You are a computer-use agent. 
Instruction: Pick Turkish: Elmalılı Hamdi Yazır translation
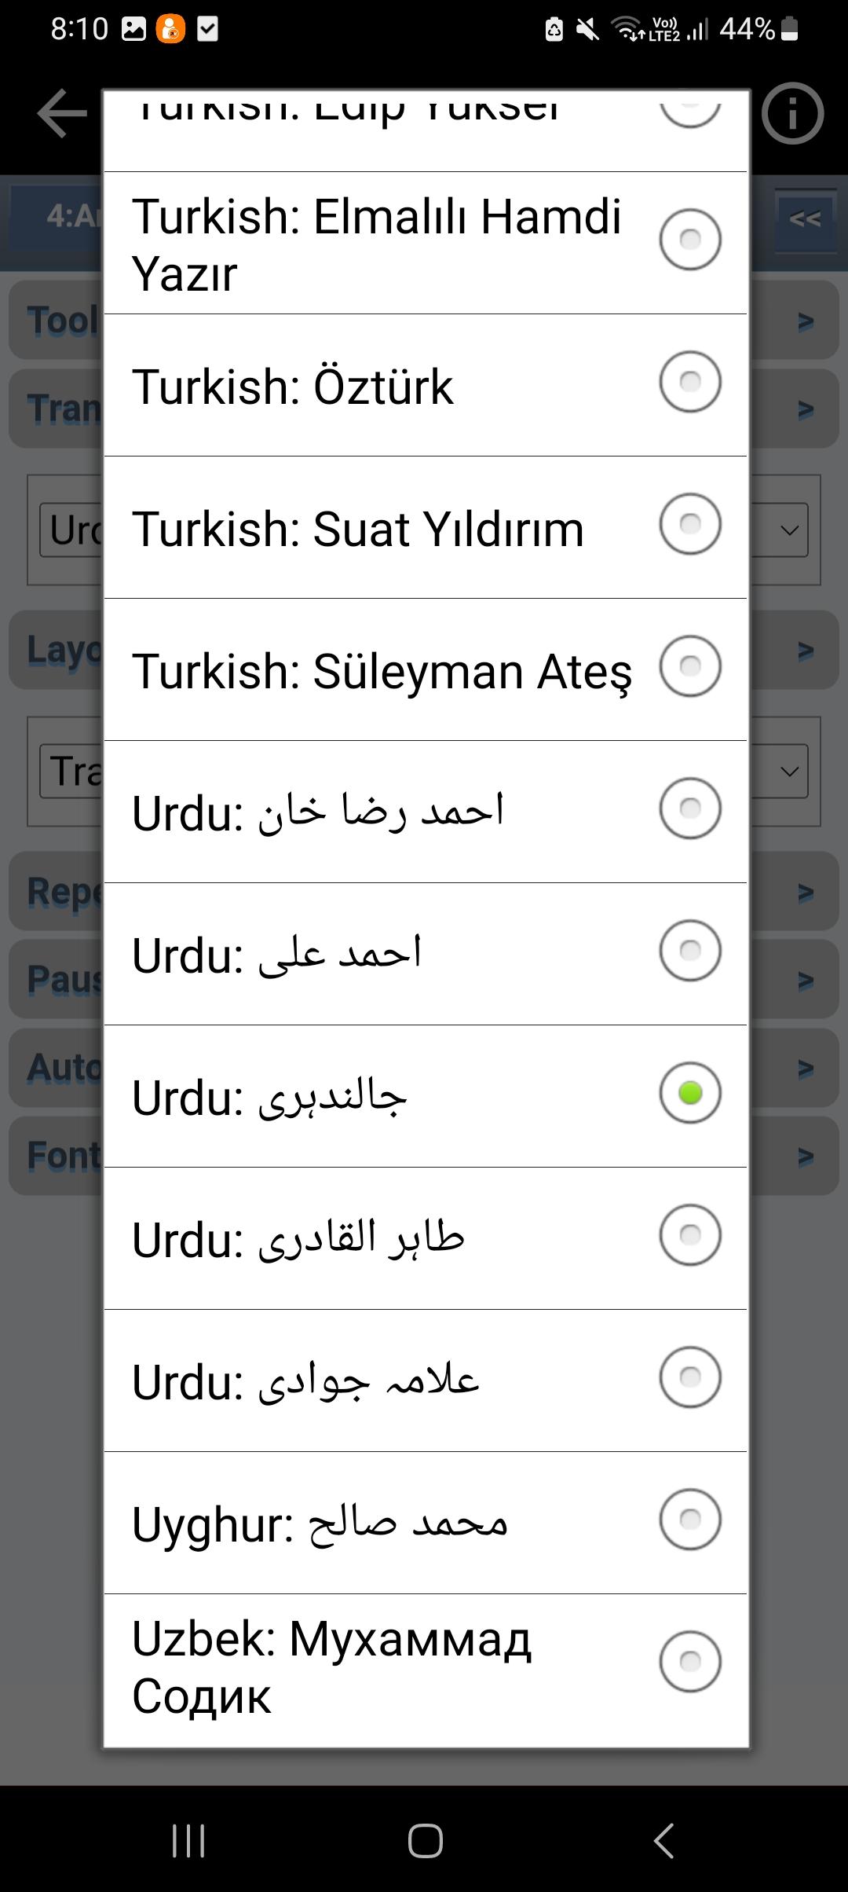(426, 243)
